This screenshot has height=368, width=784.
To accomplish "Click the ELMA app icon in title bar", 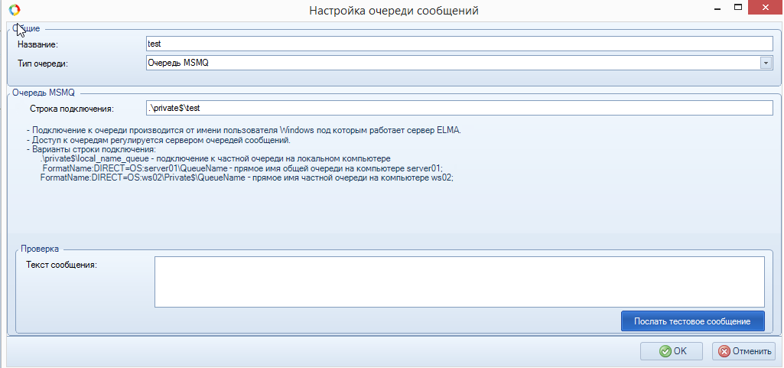I will tap(13, 10).
